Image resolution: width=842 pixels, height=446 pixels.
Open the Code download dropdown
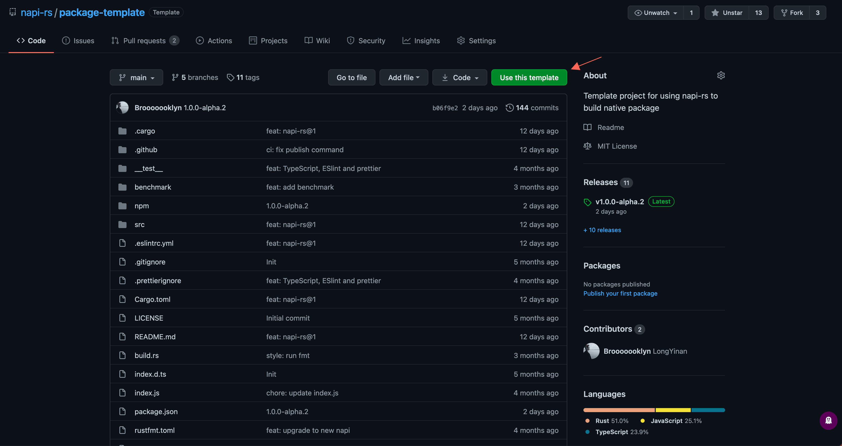[x=459, y=77]
